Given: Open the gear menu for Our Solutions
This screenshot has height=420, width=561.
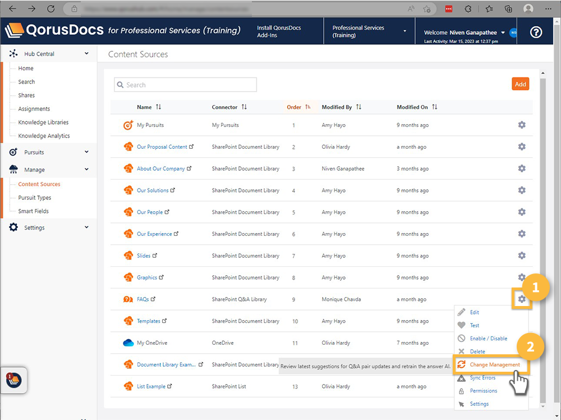Looking at the screenshot, I should pos(522,190).
